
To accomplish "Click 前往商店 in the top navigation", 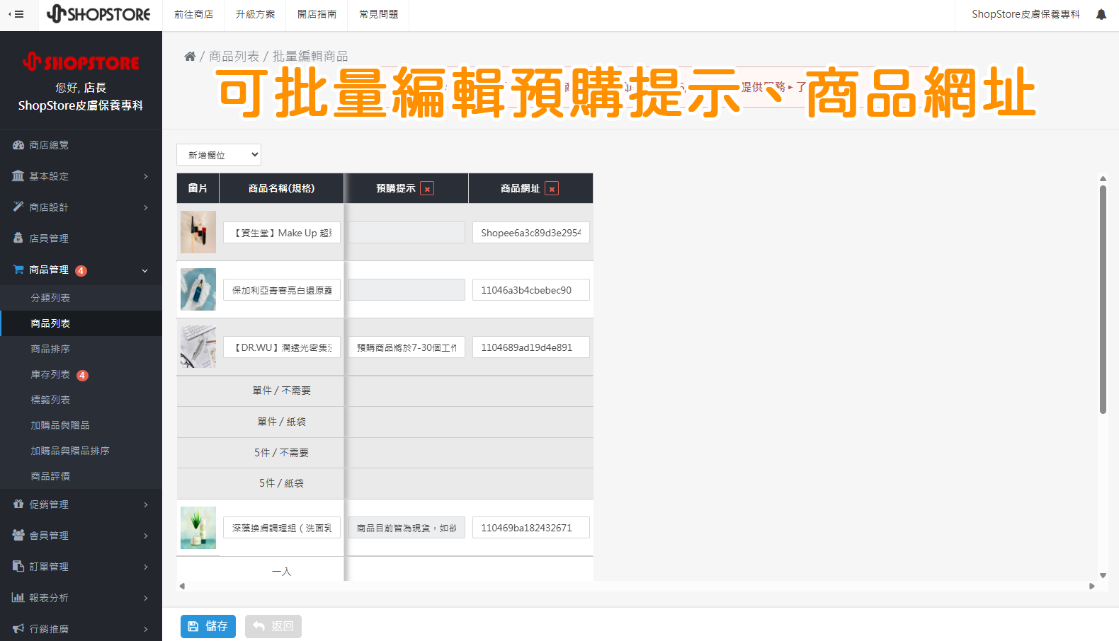I will (193, 14).
